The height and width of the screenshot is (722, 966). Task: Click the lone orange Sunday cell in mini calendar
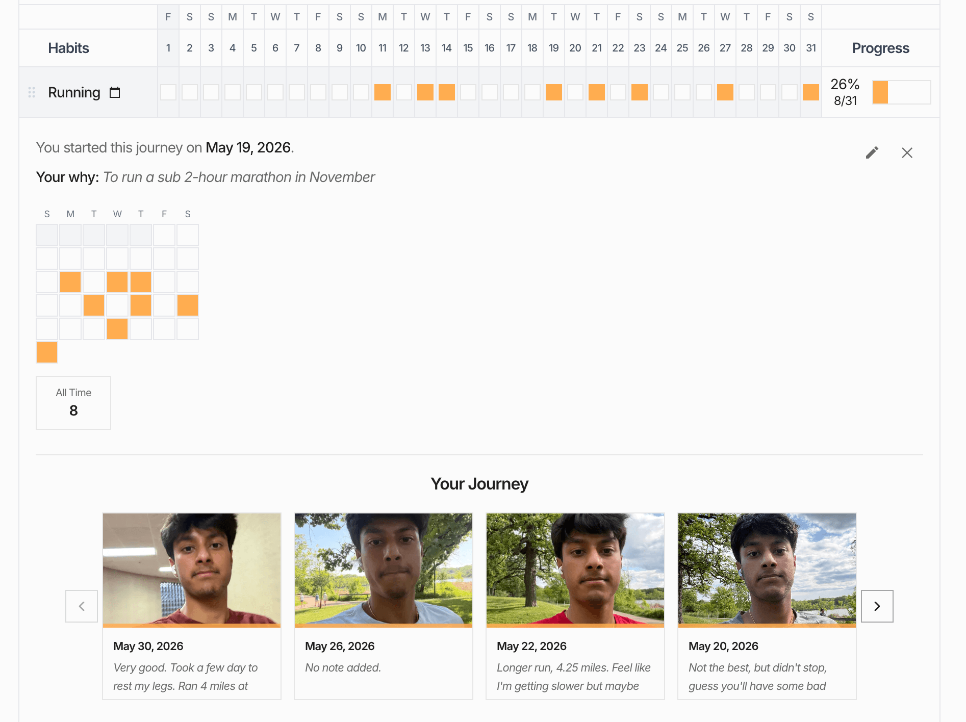(x=47, y=352)
